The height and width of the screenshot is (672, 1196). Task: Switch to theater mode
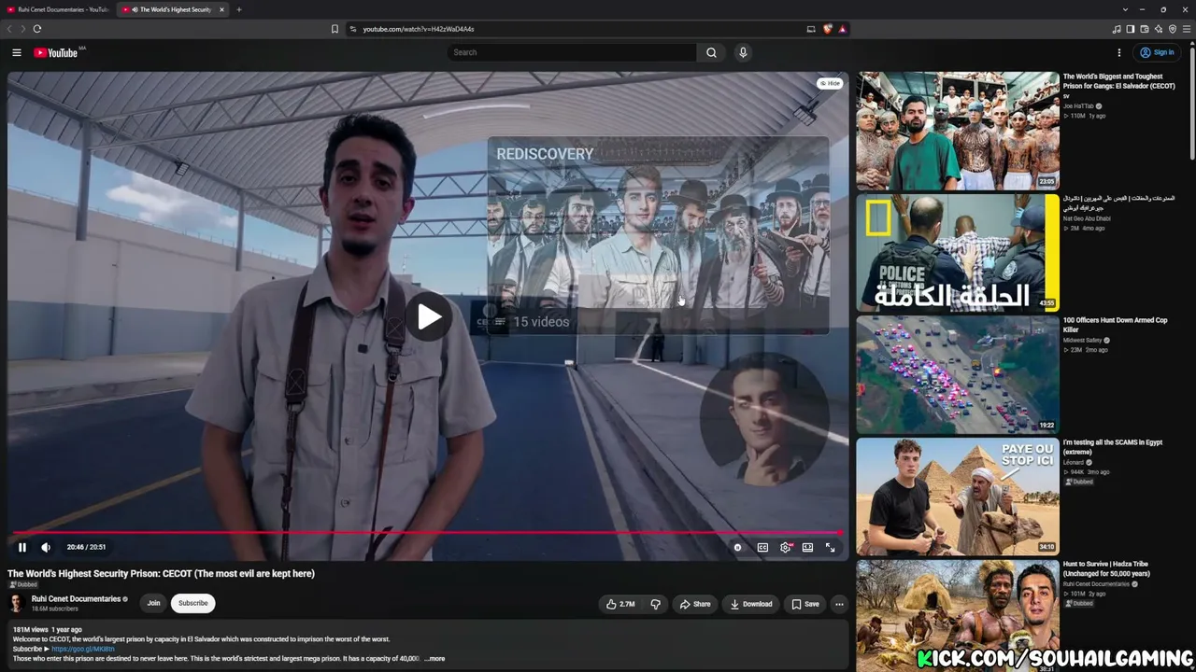point(807,548)
